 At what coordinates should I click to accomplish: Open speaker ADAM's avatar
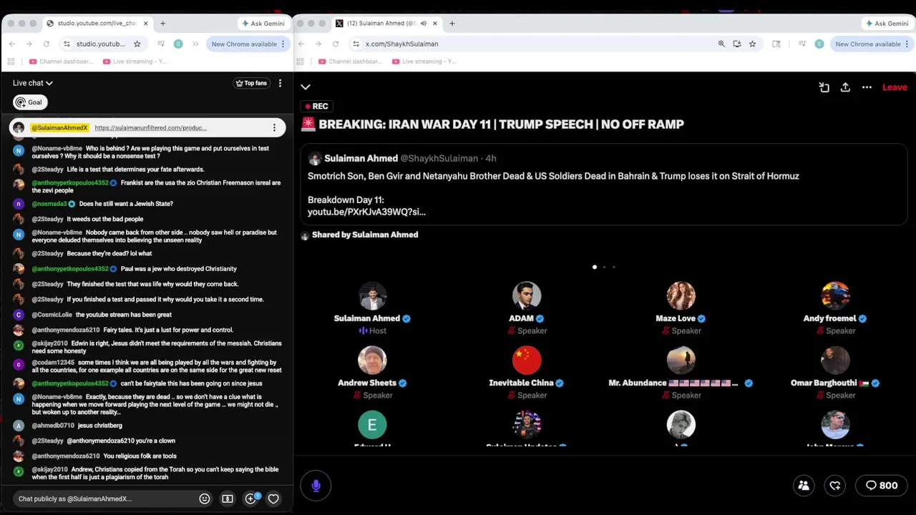coord(527,296)
